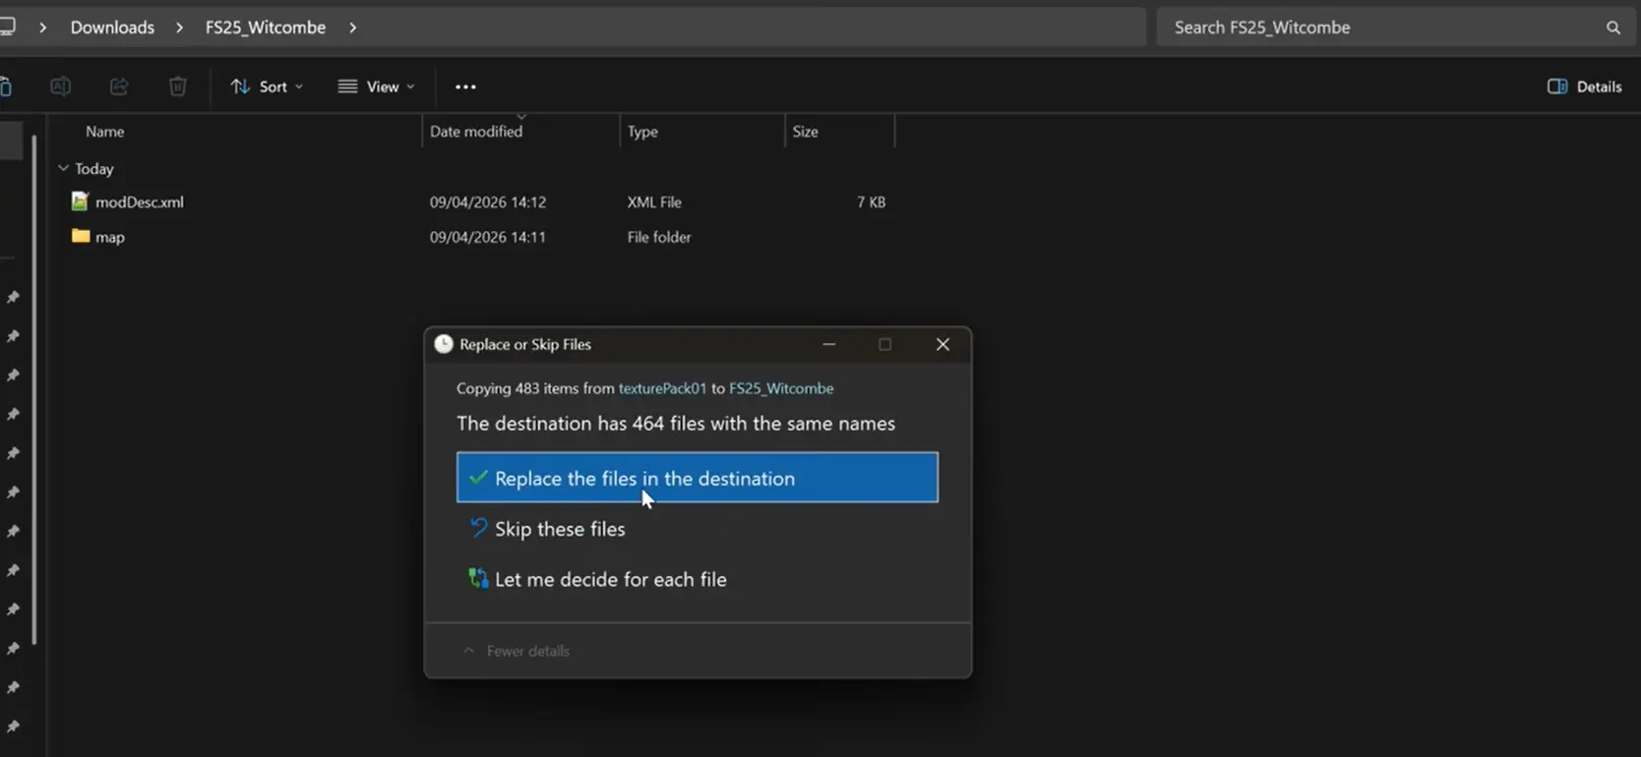
Task: Toggle the Details pane
Action: click(x=1584, y=87)
